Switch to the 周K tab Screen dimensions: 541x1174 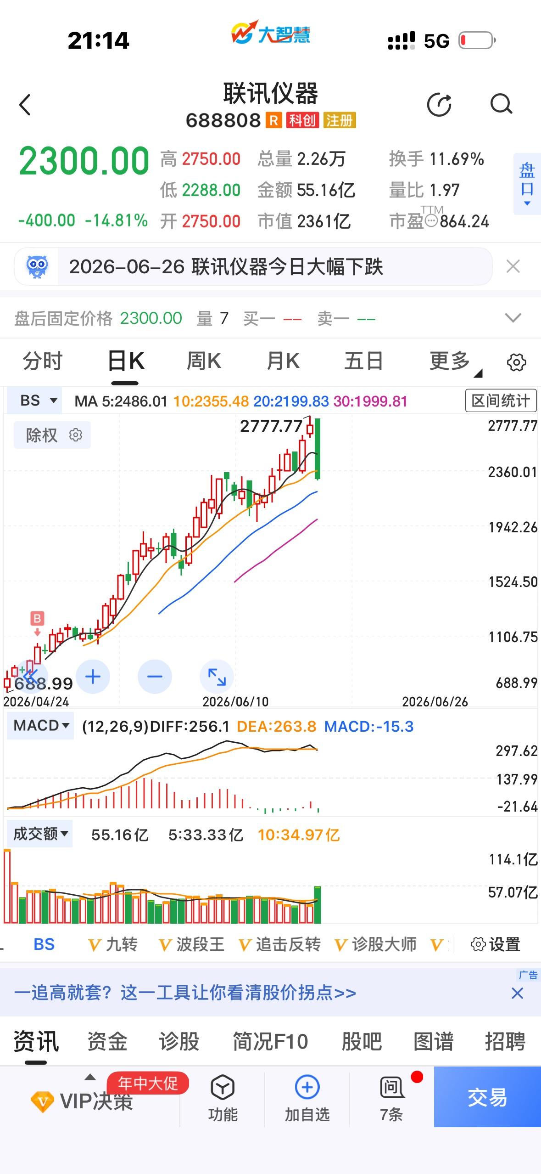[204, 361]
